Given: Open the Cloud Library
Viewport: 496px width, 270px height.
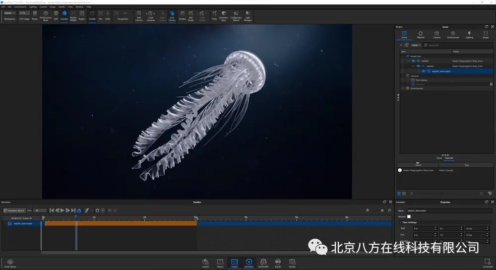Looking at the screenshot, I should coord(10,264).
